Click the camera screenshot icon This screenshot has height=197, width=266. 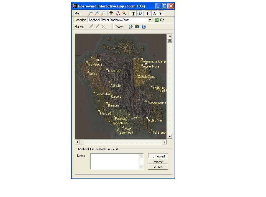(x=137, y=27)
